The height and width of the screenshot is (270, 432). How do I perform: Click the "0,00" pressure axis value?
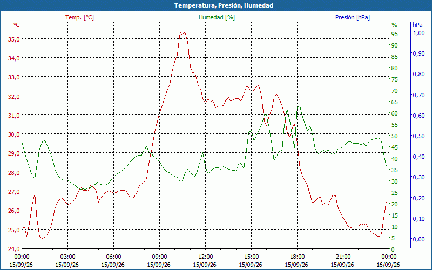tap(419, 239)
